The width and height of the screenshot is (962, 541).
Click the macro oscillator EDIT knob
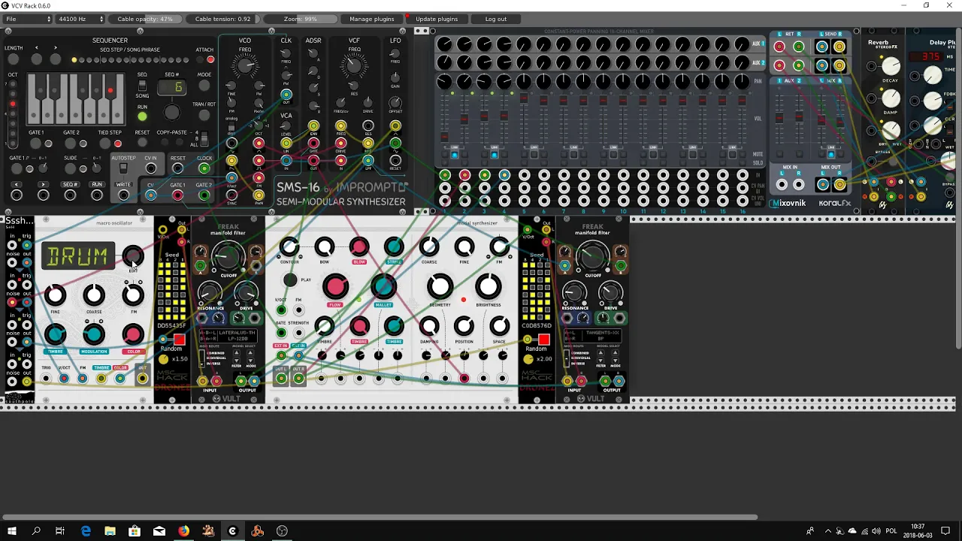tap(133, 256)
